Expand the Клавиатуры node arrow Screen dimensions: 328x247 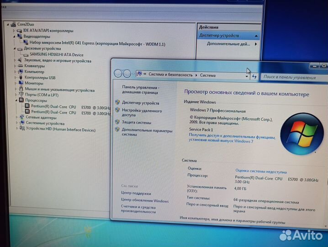click(x=15, y=66)
